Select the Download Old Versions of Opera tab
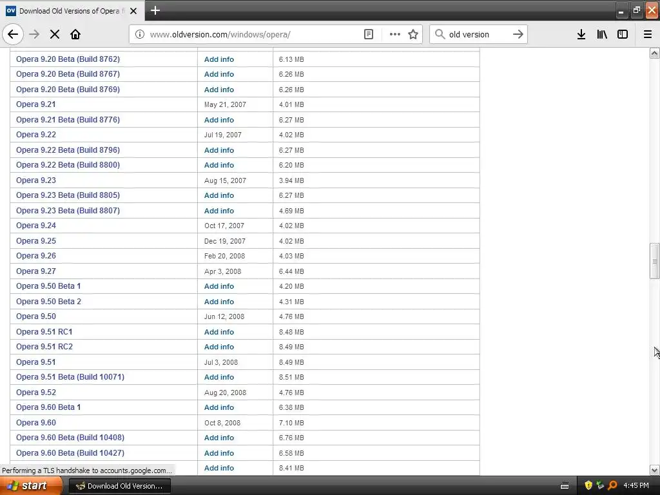The height and width of the screenshot is (495, 660). [x=72, y=11]
